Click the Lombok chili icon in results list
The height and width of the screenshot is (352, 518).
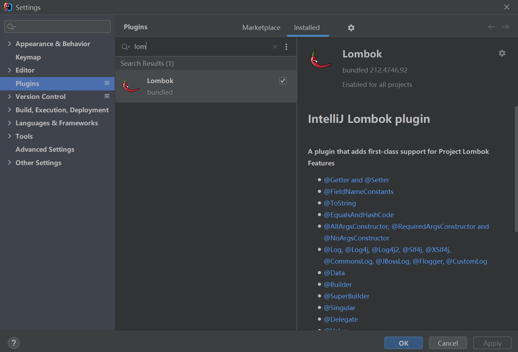point(131,86)
